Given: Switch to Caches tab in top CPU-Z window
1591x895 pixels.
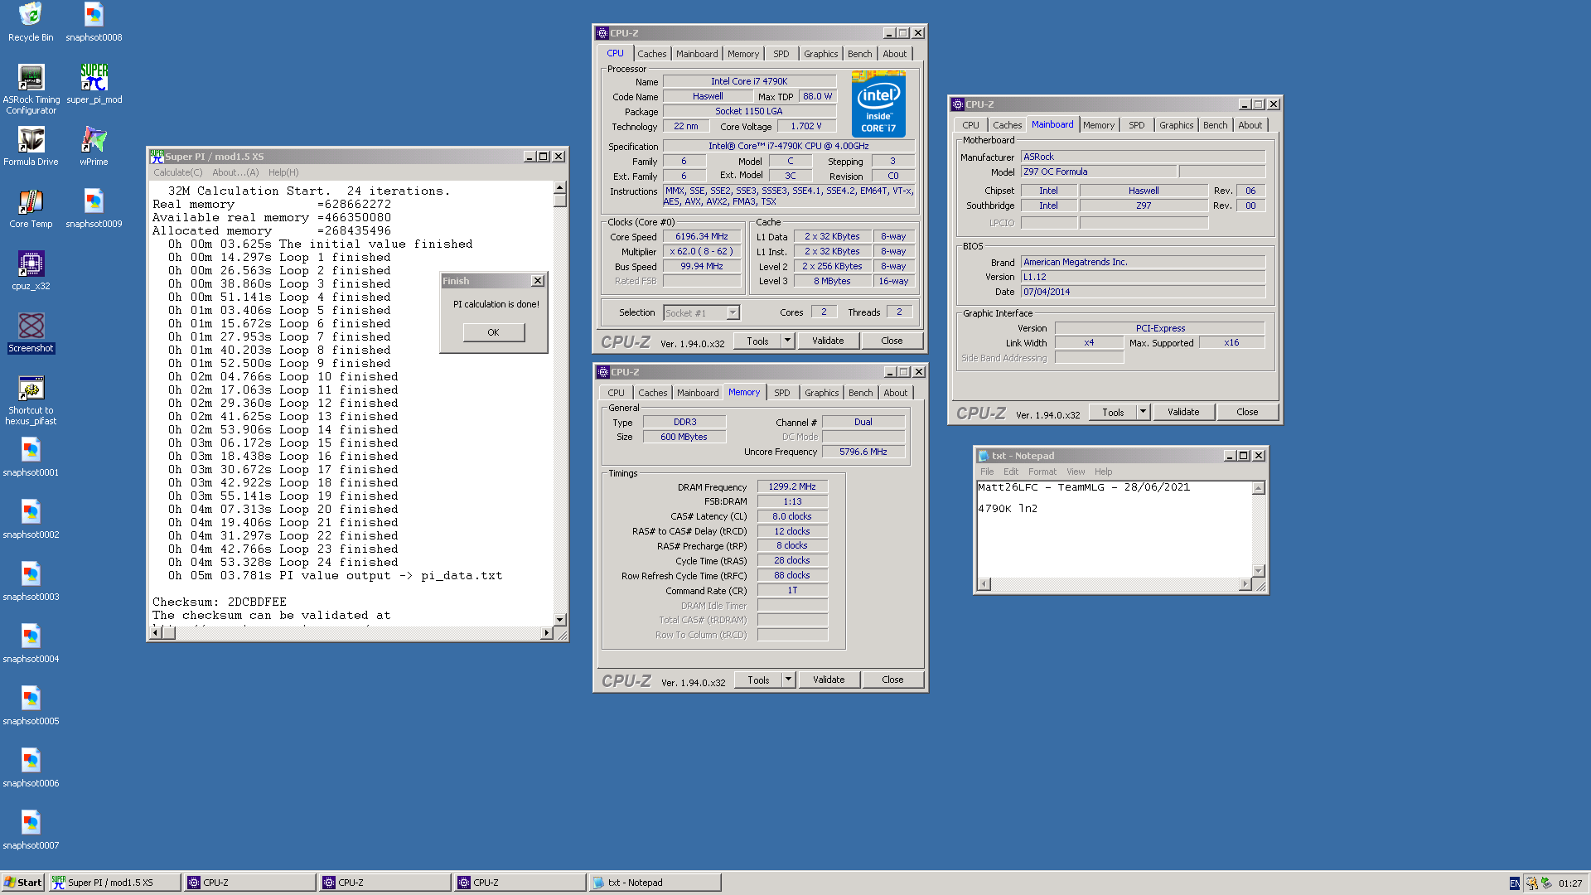Looking at the screenshot, I should pos(651,54).
